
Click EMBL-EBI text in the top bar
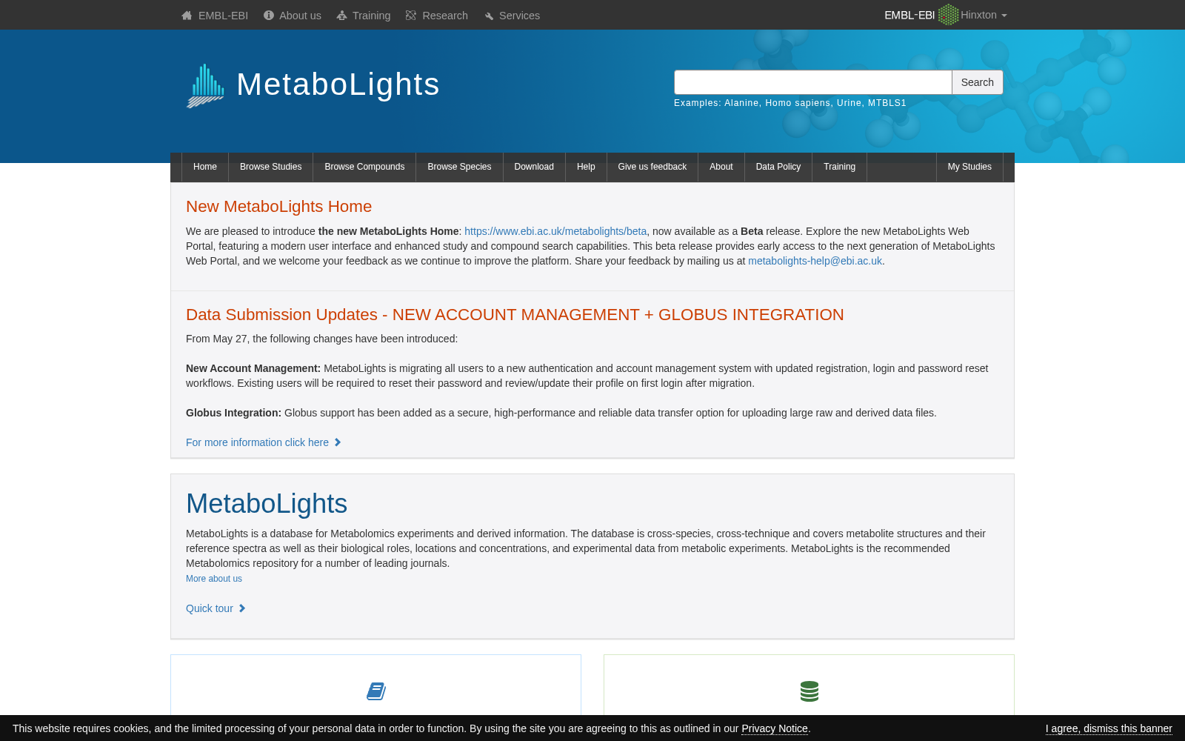[223, 16]
